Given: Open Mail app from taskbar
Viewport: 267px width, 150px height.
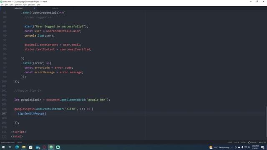Looking at the screenshot, I should coord(38,147).
